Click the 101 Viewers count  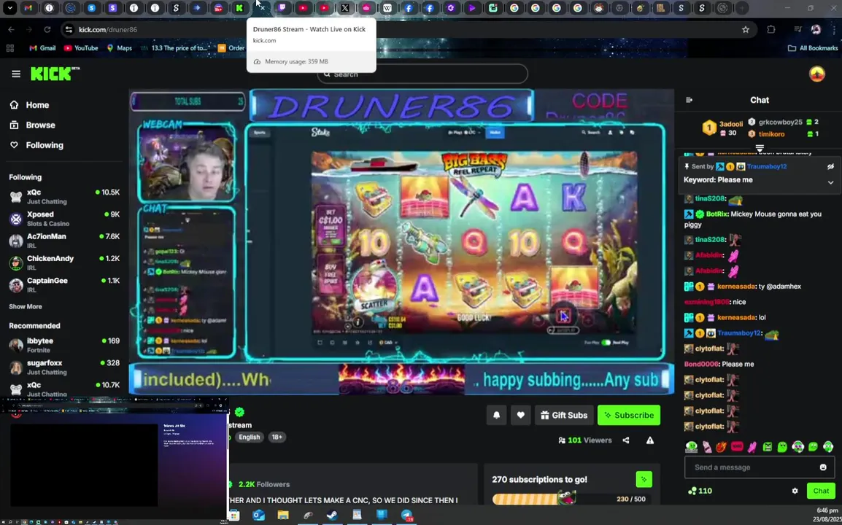pyautogui.click(x=584, y=440)
